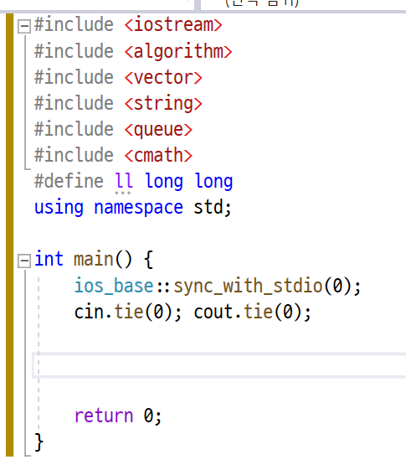Click the 'return' keyword

[x=104, y=416]
